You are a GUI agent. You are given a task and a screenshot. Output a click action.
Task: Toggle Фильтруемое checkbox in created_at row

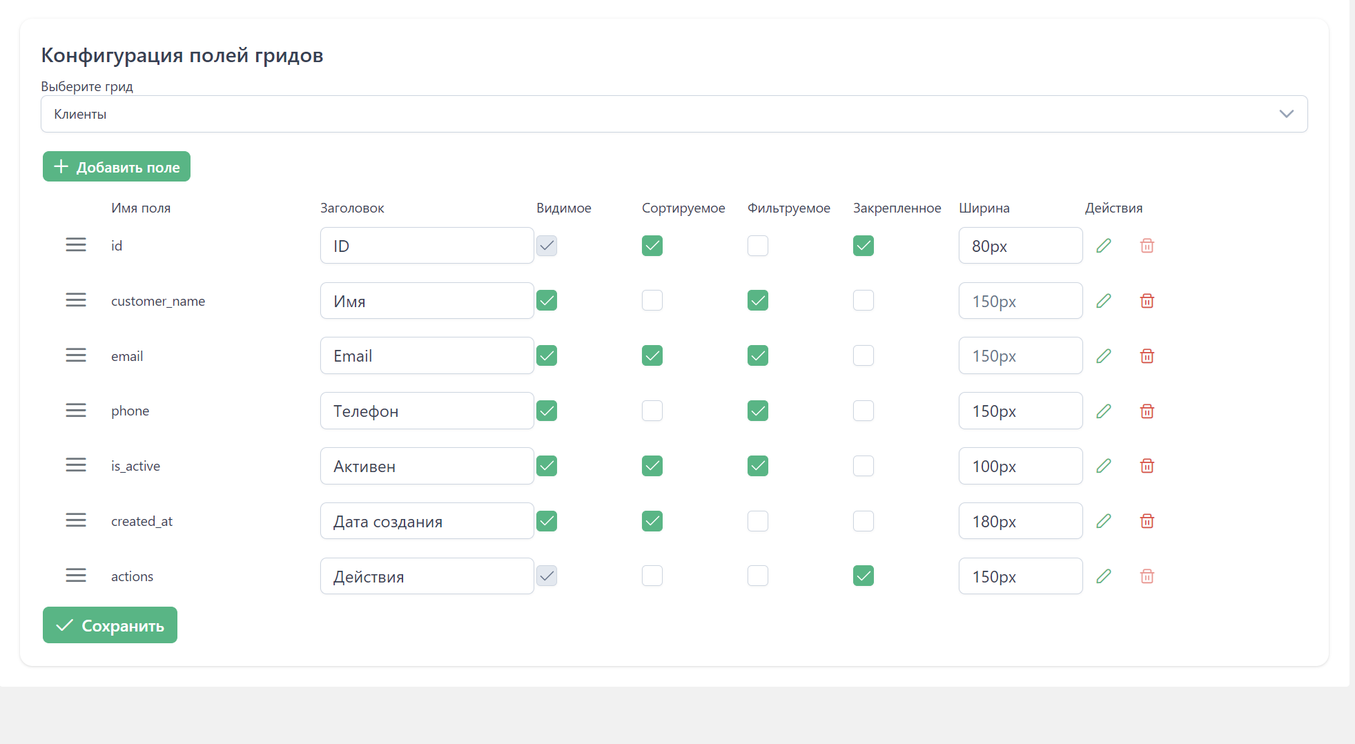point(757,521)
